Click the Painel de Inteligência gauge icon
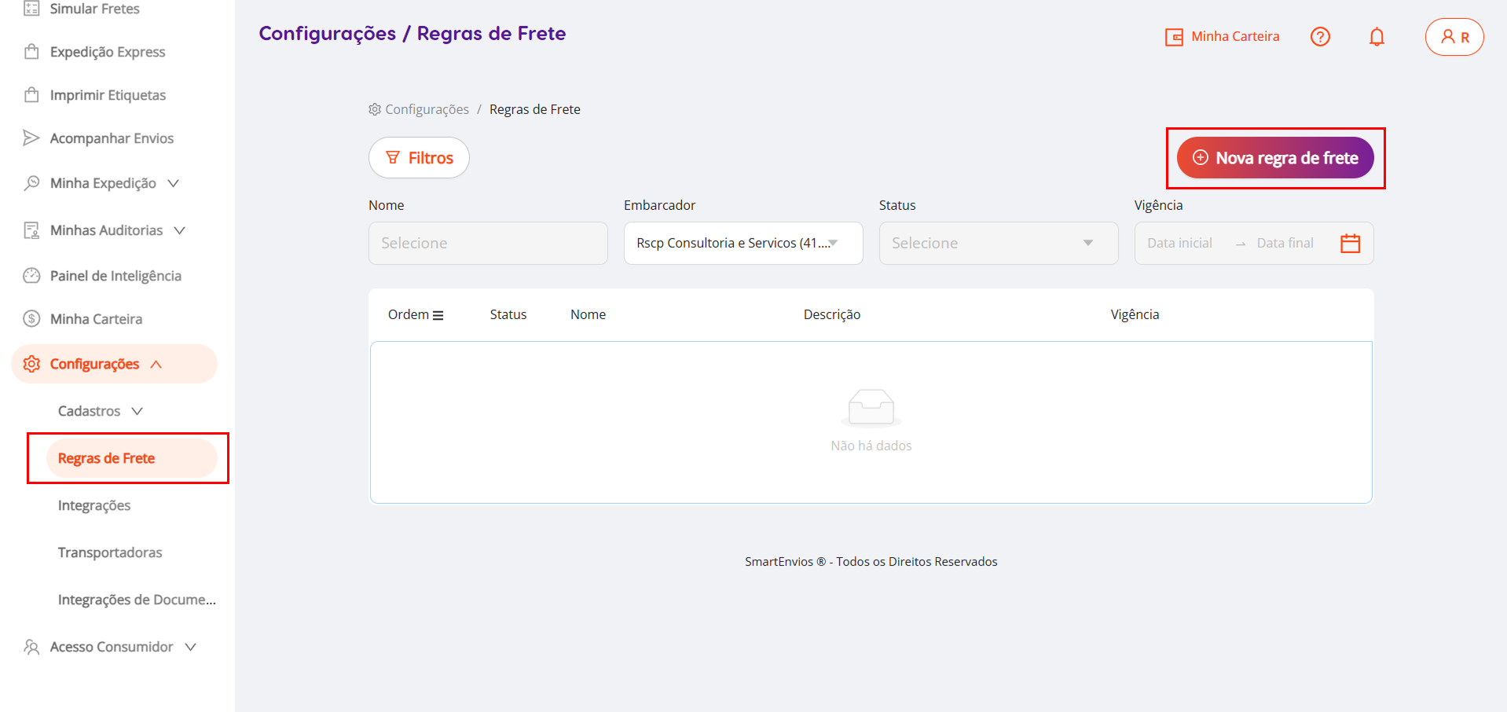 (x=31, y=276)
